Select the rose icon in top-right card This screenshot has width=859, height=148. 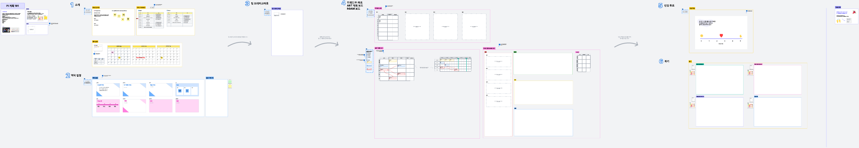pos(854,13)
